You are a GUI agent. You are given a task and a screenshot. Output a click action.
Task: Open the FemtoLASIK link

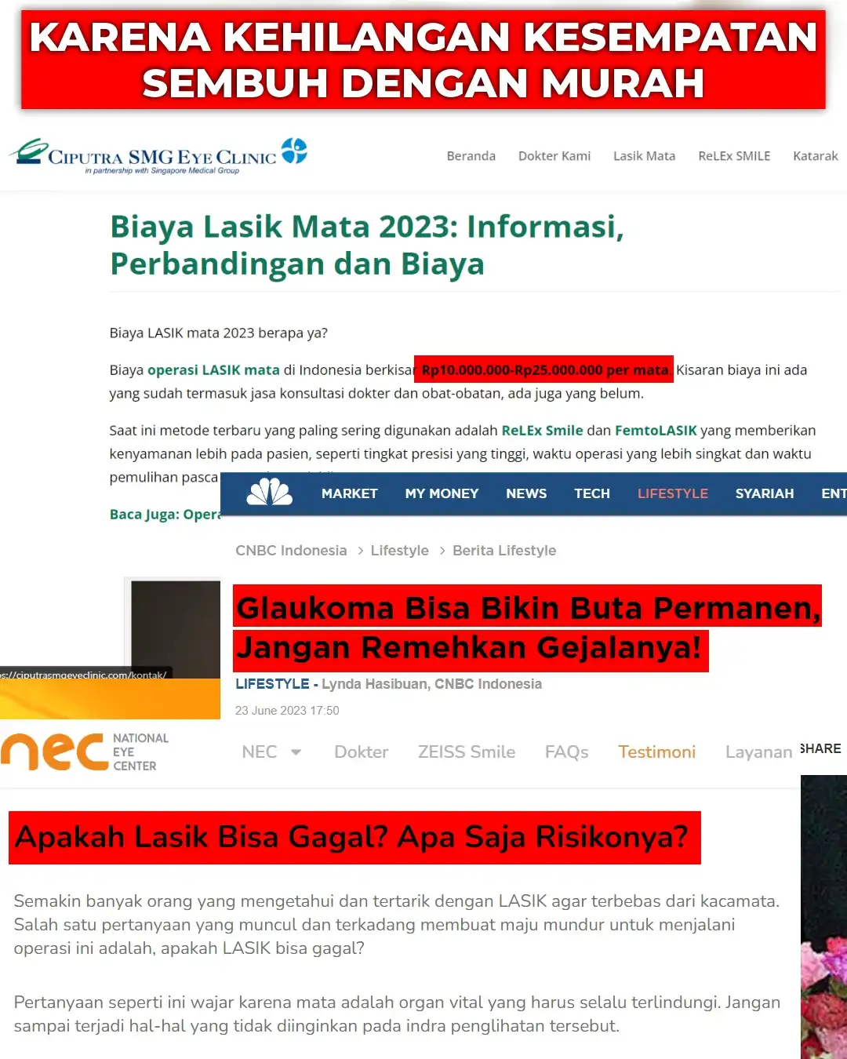point(656,431)
